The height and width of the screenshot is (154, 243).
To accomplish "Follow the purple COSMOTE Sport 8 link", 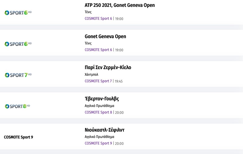I will [x=98, y=112].
